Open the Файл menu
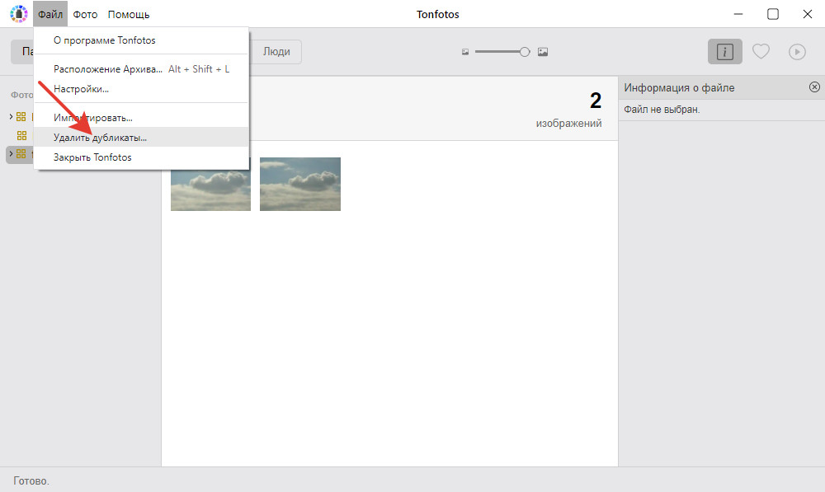Screen dimensions: 825x492 tap(50, 14)
